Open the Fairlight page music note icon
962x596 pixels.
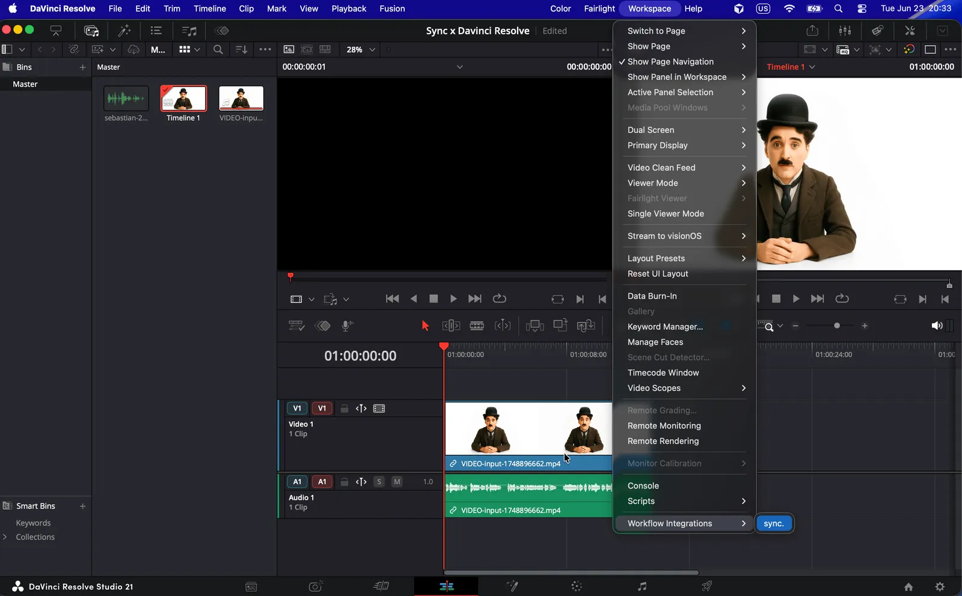[x=642, y=586]
